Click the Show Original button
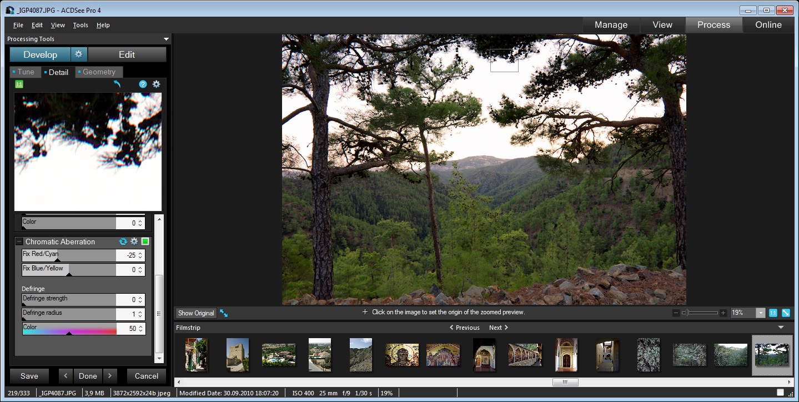Image resolution: width=799 pixels, height=402 pixels. pos(196,313)
